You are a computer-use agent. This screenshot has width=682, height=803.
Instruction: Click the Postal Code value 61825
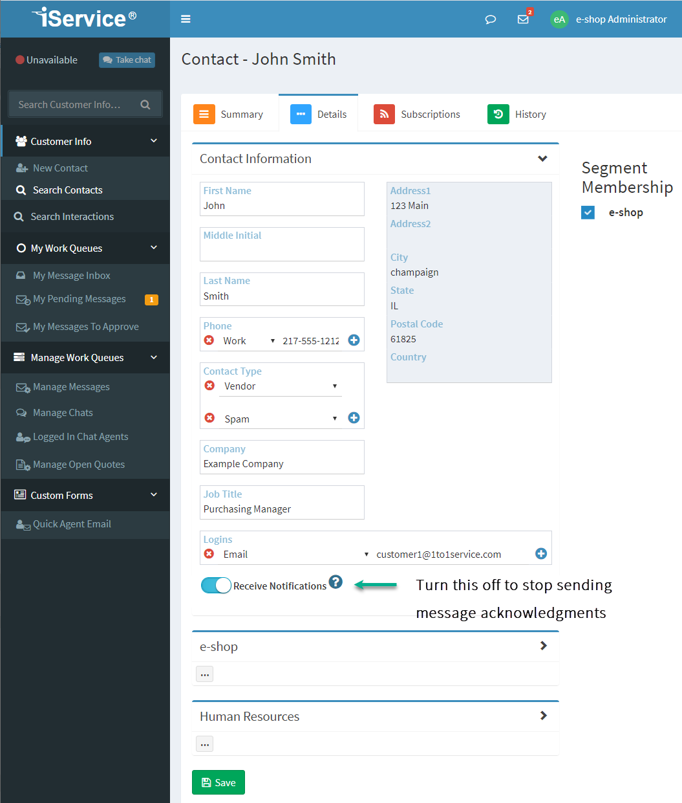pos(403,339)
